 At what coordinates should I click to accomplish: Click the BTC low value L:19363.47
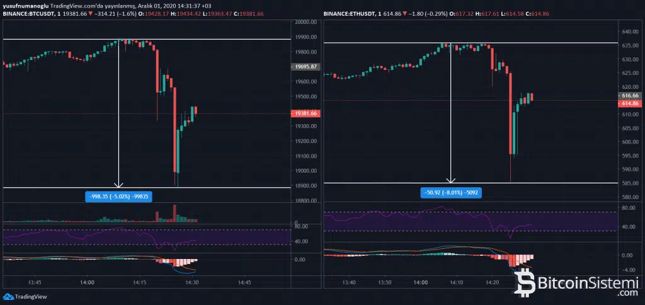(218, 14)
